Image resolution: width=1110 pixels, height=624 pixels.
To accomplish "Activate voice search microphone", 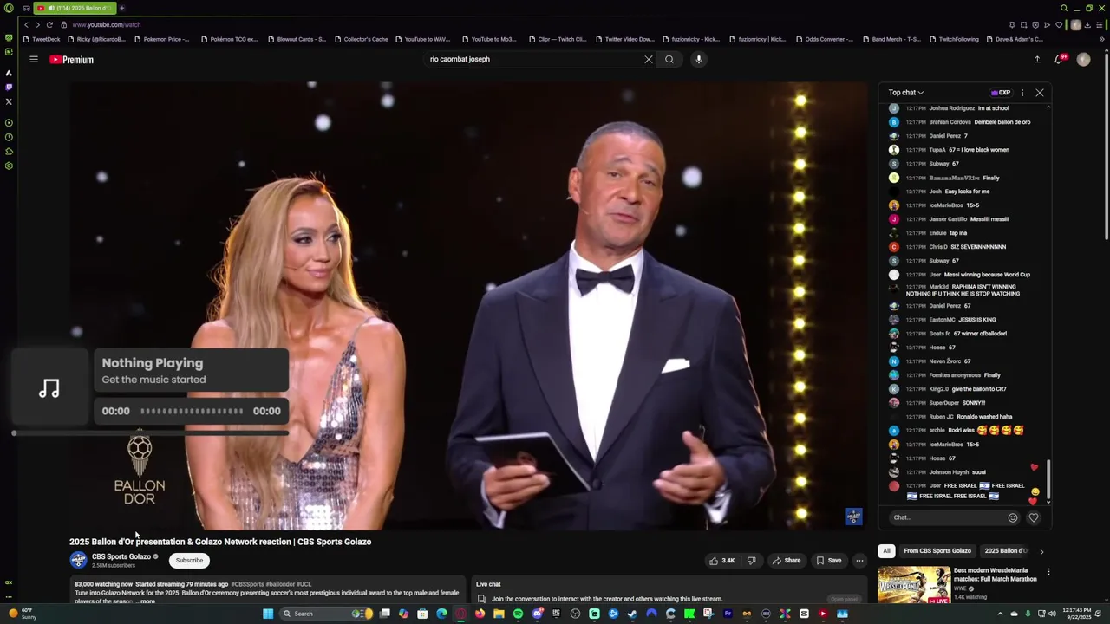I will tap(698, 60).
